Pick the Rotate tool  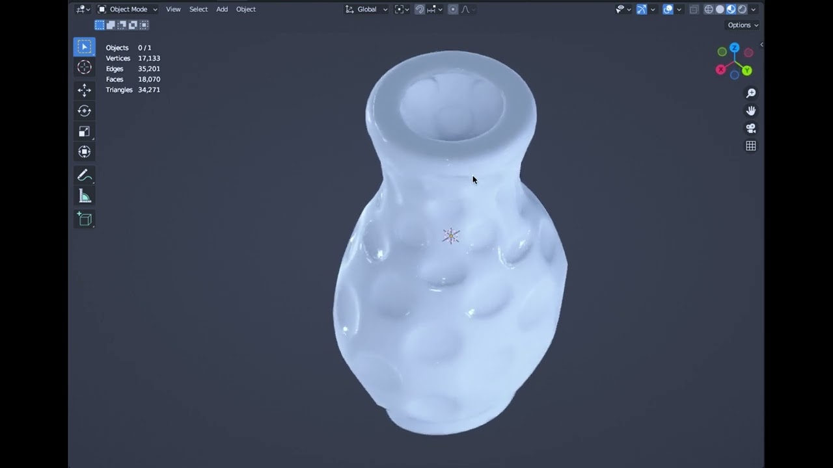pos(84,110)
